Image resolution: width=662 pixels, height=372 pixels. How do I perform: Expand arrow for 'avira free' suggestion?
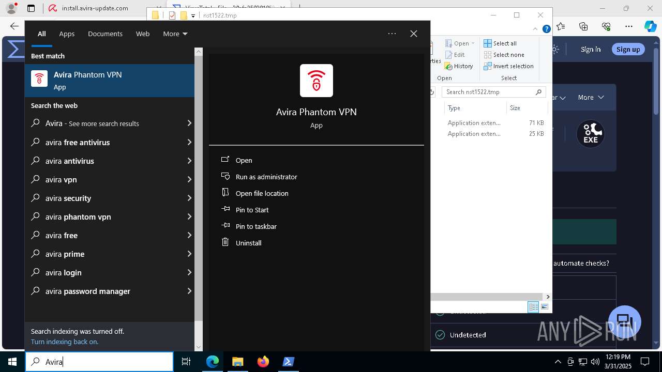[x=189, y=235]
